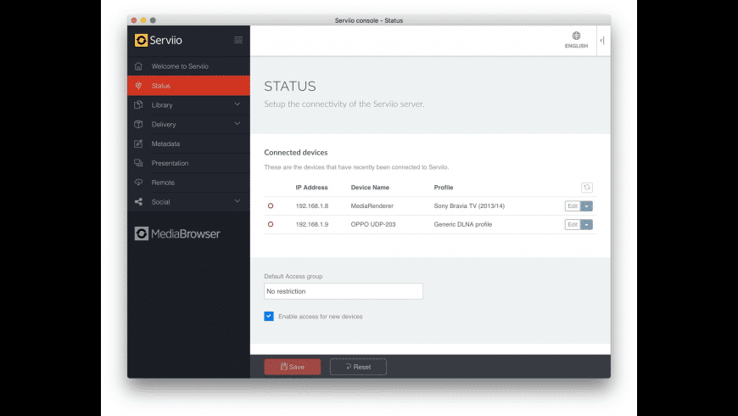This screenshot has width=738, height=416.
Task: Click the Connected devices heading
Action: (x=295, y=153)
